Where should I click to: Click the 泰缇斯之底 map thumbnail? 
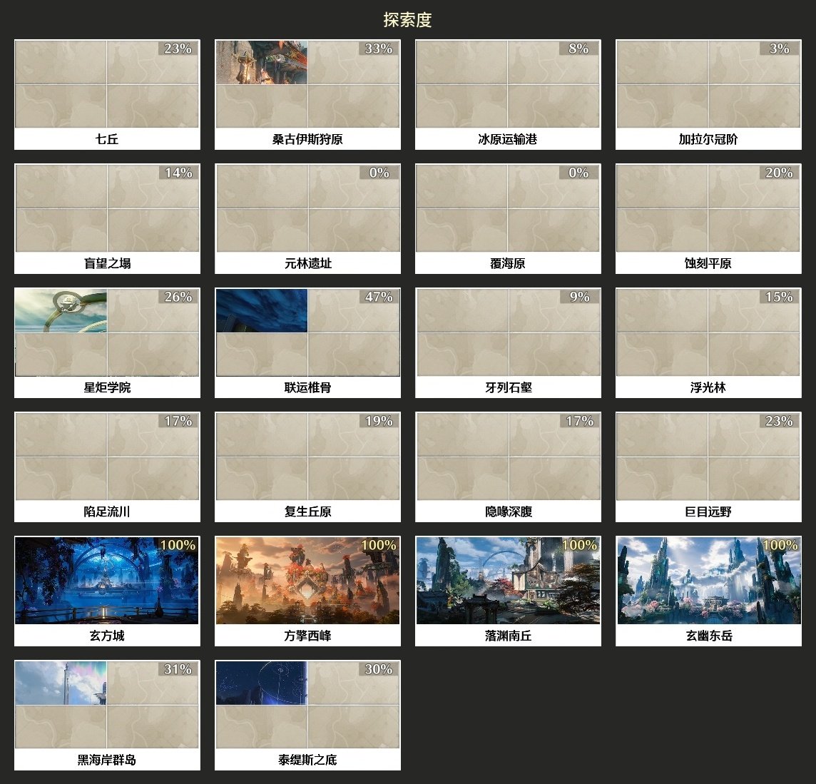[x=307, y=705]
